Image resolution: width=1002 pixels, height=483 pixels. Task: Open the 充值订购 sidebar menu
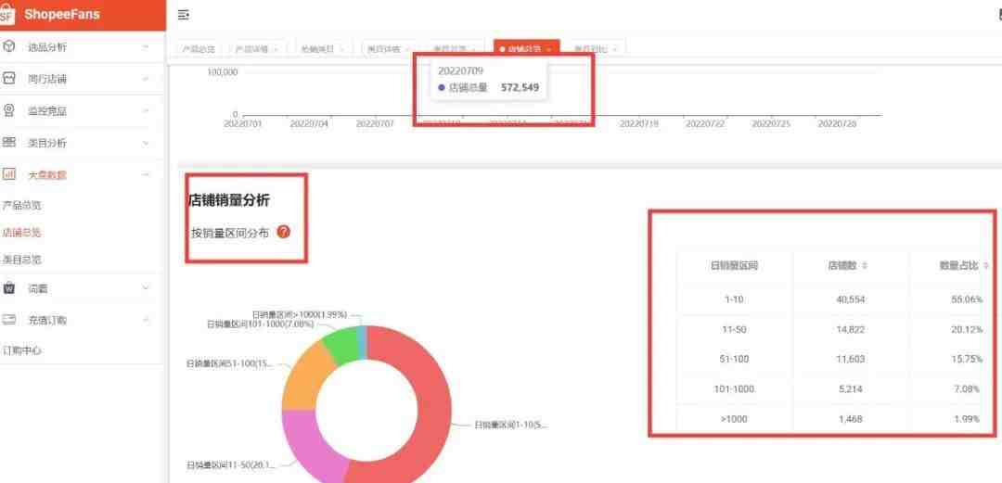pyautogui.click(x=83, y=320)
